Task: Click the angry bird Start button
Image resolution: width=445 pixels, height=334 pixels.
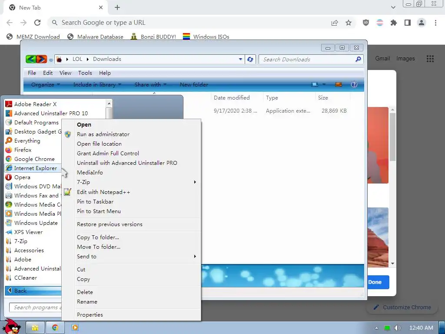Action: point(12,327)
